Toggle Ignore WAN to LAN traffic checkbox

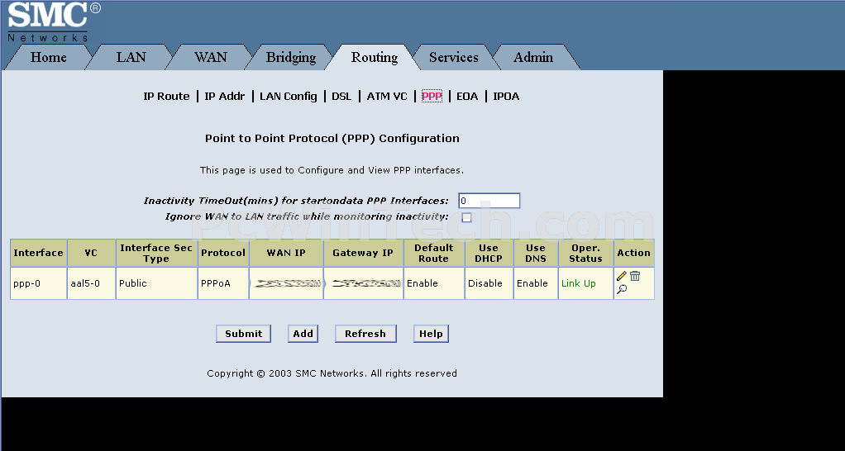(466, 217)
